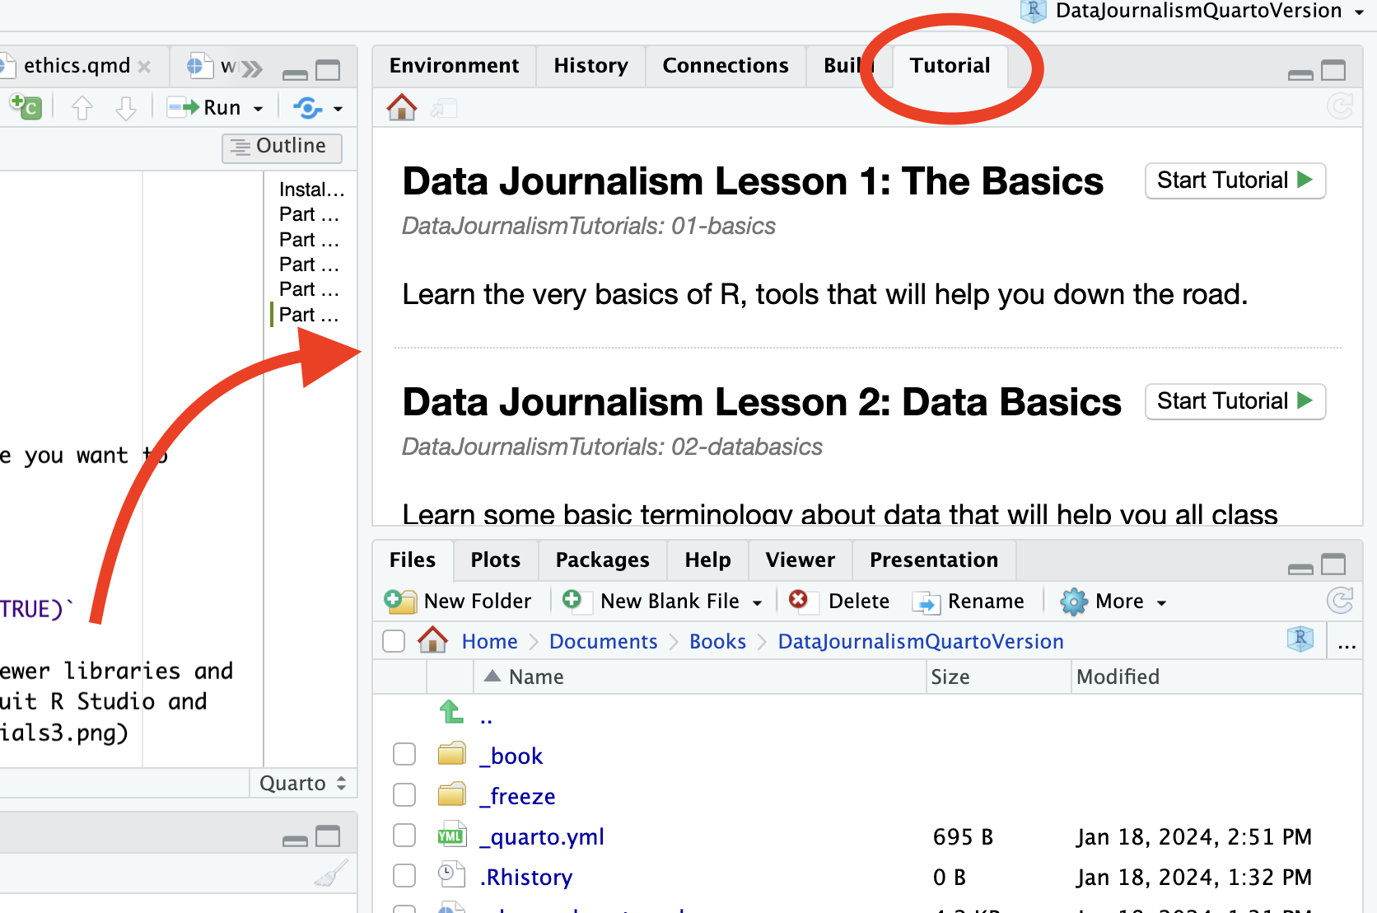Open the Packages tab
The width and height of the screenshot is (1377, 913).
coord(602,560)
